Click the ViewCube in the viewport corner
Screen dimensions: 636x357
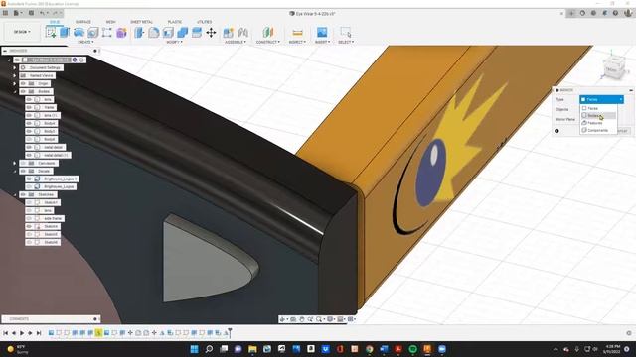[x=613, y=67]
